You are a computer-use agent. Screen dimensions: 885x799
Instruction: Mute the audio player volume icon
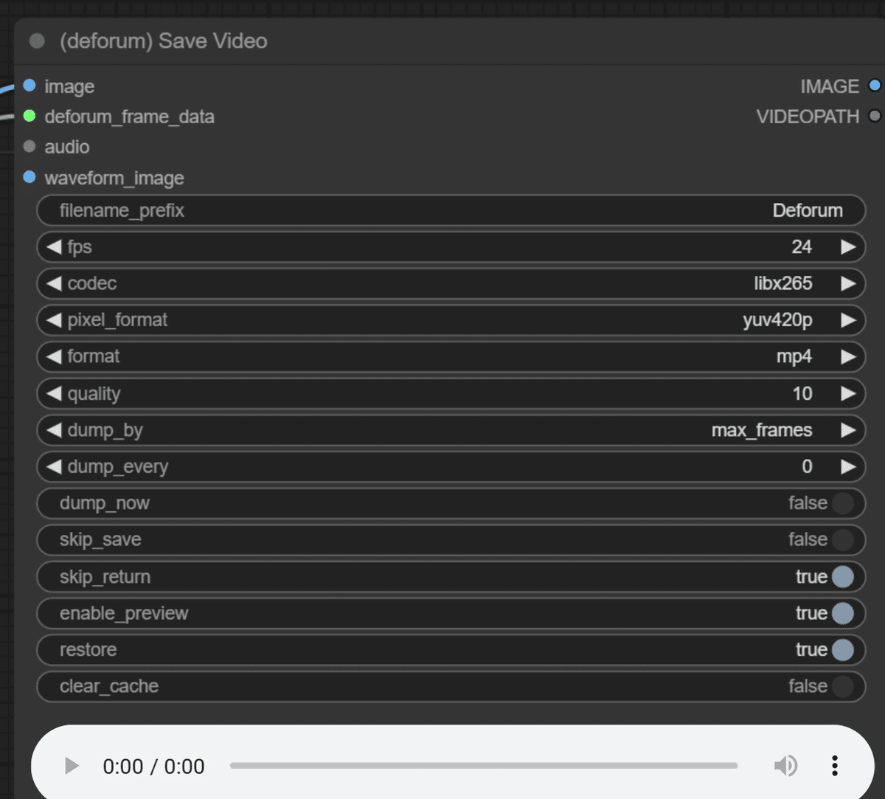pos(786,766)
